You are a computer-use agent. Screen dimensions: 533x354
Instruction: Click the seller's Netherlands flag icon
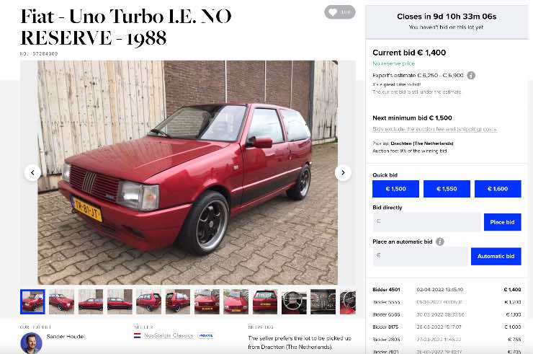click(138, 336)
